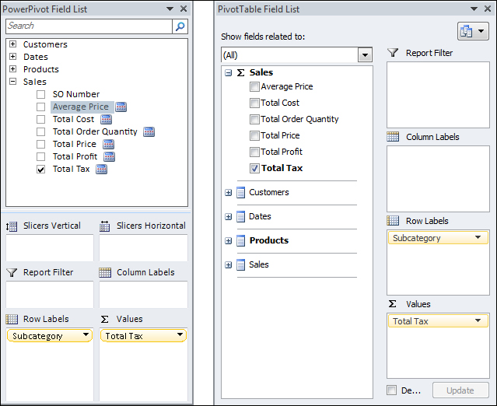Expand Dates in PivotTable Field List
This screenshot has width=497, height=406.
(228, 217)
